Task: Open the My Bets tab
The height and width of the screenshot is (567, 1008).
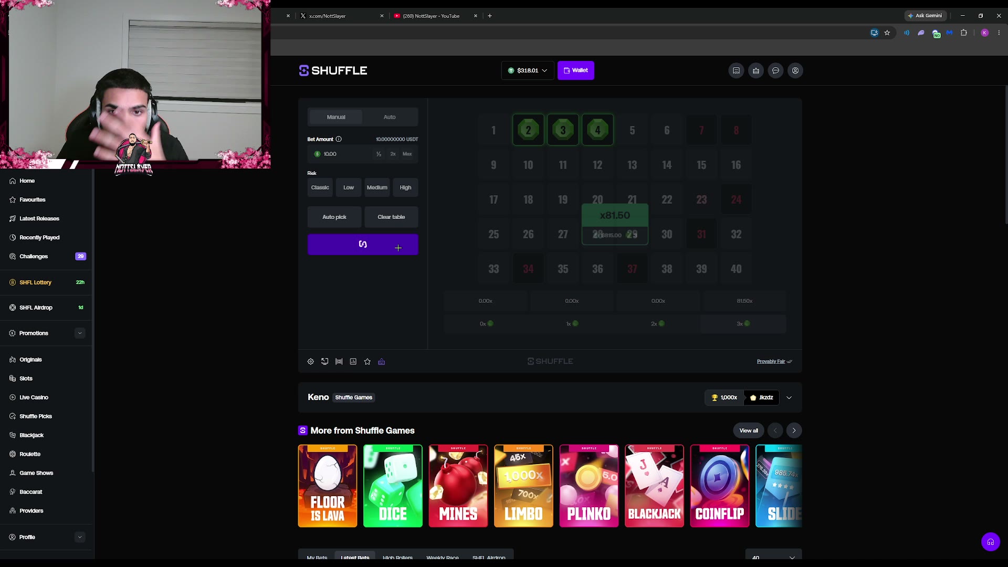Action: pos(317,558)
